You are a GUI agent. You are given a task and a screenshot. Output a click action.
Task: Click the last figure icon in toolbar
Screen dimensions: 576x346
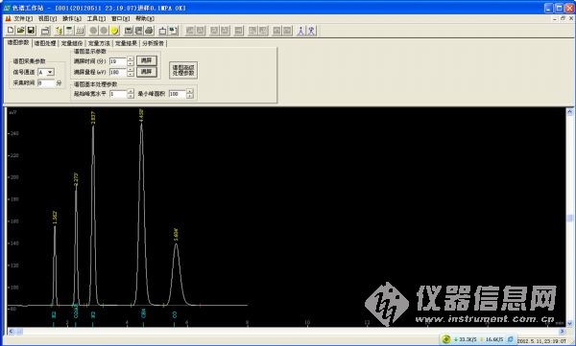tap(311, 31)
